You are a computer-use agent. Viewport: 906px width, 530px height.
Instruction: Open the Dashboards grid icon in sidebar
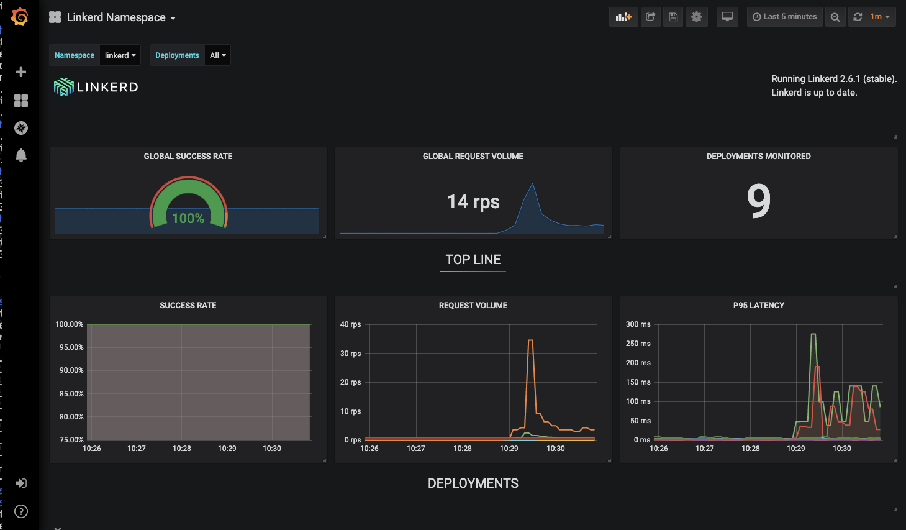coord(21,101)
